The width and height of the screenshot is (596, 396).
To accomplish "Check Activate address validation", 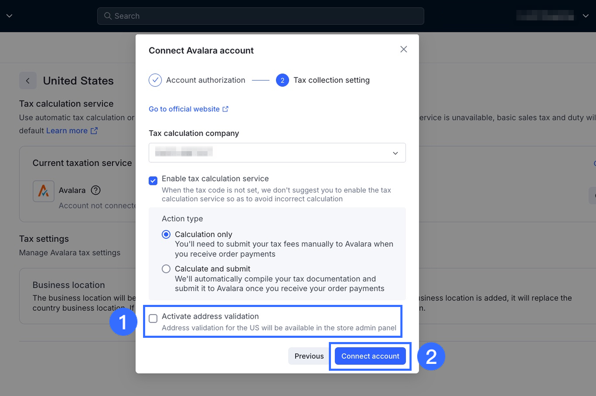I will (x=153, y=319).
